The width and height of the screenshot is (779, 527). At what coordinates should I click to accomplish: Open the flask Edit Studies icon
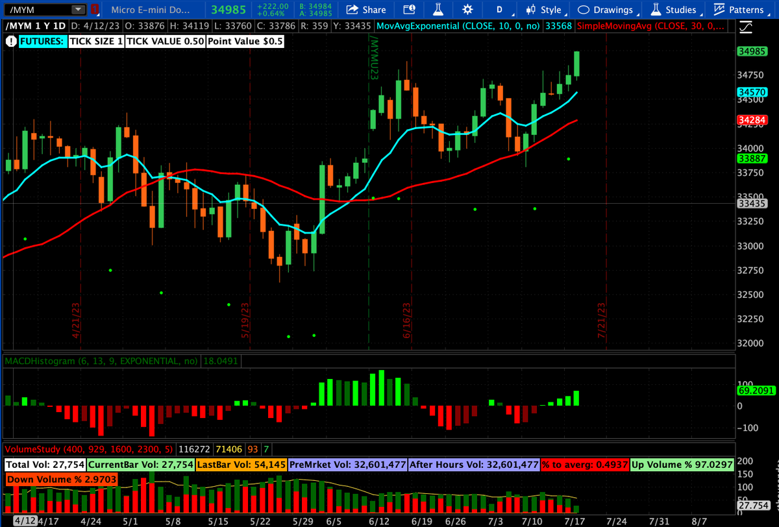[438, 10]
